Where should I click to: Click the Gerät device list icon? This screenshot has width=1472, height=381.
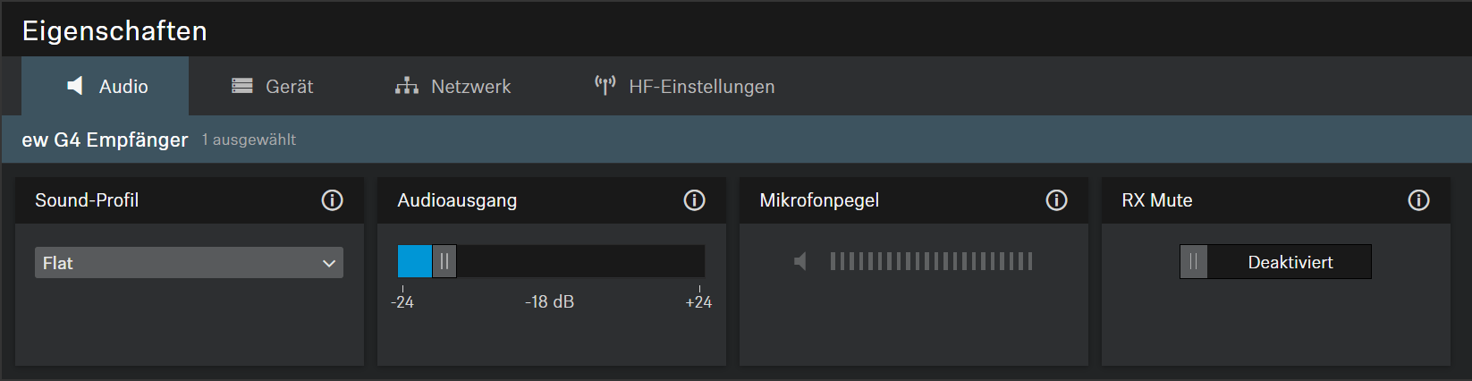241,86
